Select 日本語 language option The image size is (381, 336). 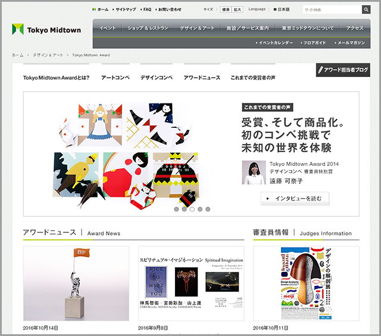[x=282, y=10]
